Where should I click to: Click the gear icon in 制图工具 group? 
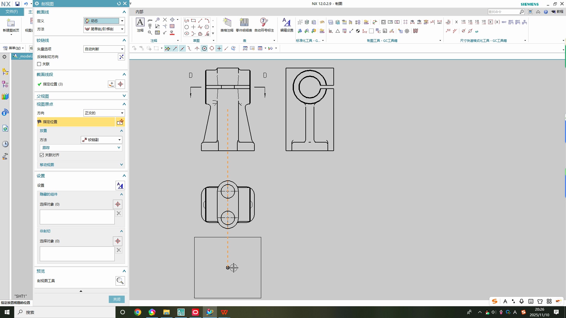407,31
